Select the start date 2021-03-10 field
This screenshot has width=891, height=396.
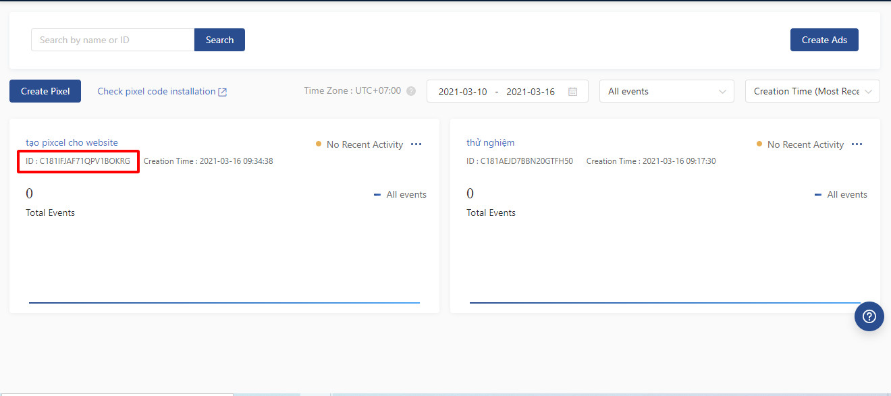coord(462,92)
